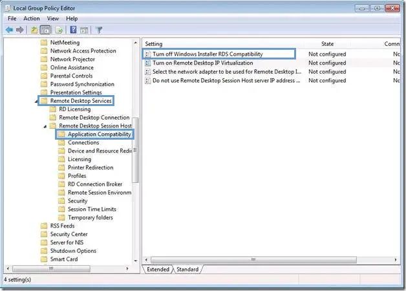Toggle the Action Pane toolbar icon
Screen dimensions: 406x291
[x=84, y=30]
